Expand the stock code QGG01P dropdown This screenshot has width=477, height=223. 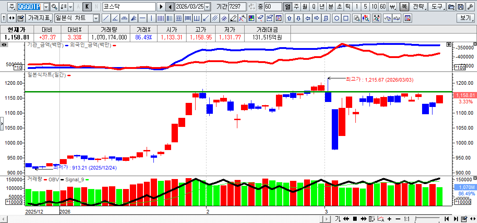[x=46, y=7]
